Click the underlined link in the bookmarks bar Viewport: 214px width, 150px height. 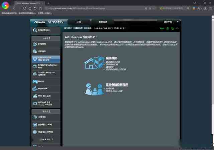pyautogui.click(x=45, y=13)
